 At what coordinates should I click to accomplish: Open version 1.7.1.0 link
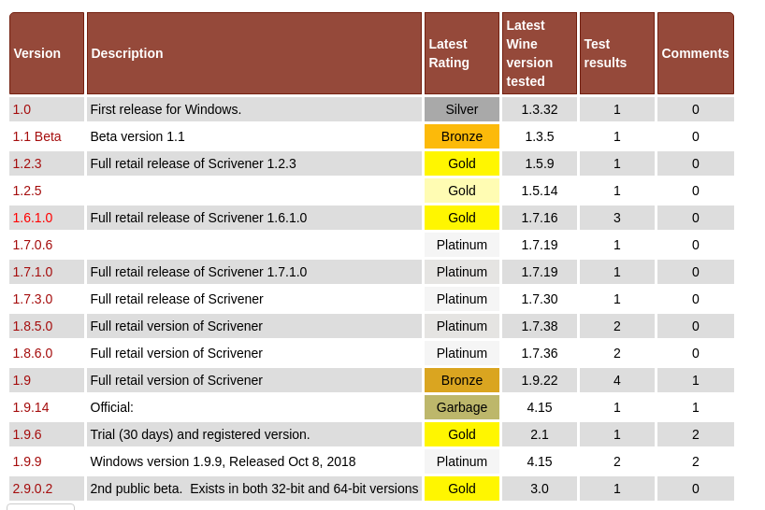click(32, 272)
